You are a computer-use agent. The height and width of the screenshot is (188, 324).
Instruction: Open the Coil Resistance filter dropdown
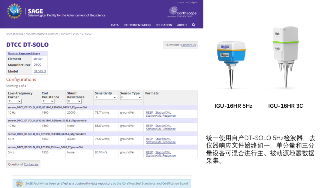pyautogui.click(x=48, y=101)
